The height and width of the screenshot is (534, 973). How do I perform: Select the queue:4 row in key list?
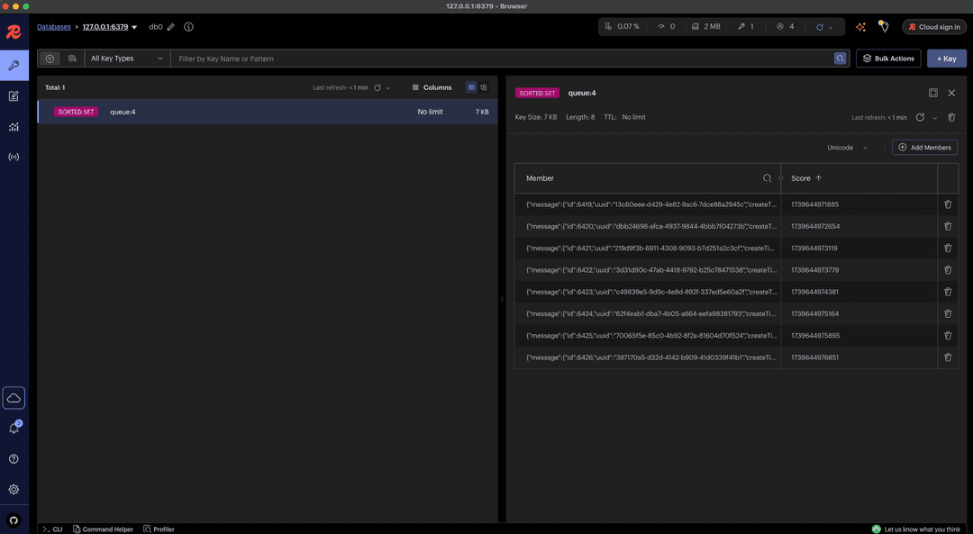point(268,112)
